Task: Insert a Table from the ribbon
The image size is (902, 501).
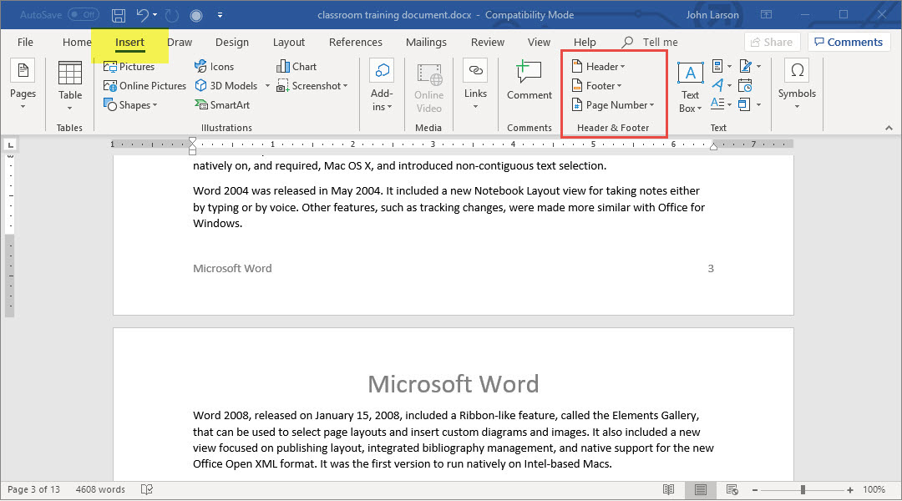Action: [70, 86]
